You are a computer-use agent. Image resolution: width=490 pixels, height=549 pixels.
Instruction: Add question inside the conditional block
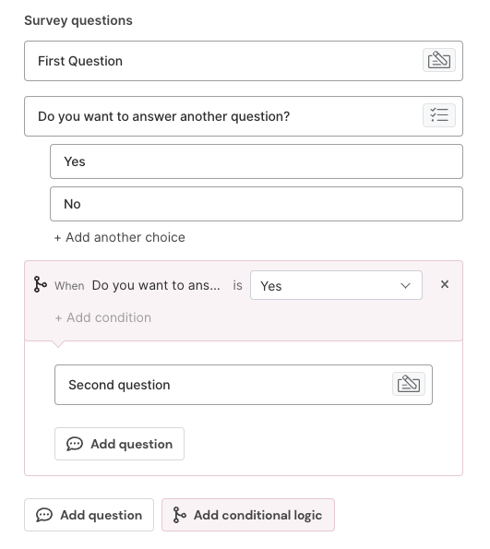pos(119,444)
